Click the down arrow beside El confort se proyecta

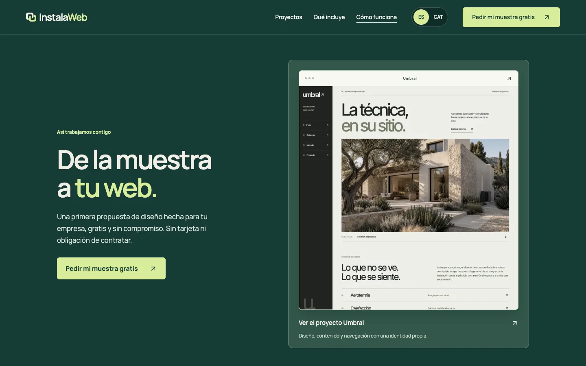(505, 237)
